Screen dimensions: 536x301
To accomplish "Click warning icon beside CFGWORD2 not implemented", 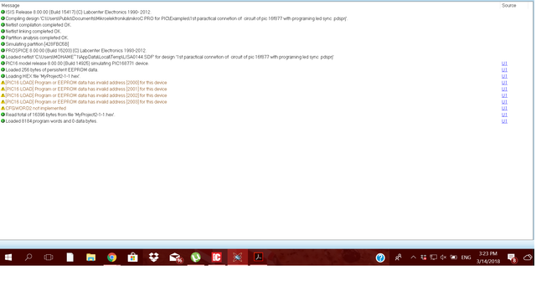I will click(x=3, y=108).
